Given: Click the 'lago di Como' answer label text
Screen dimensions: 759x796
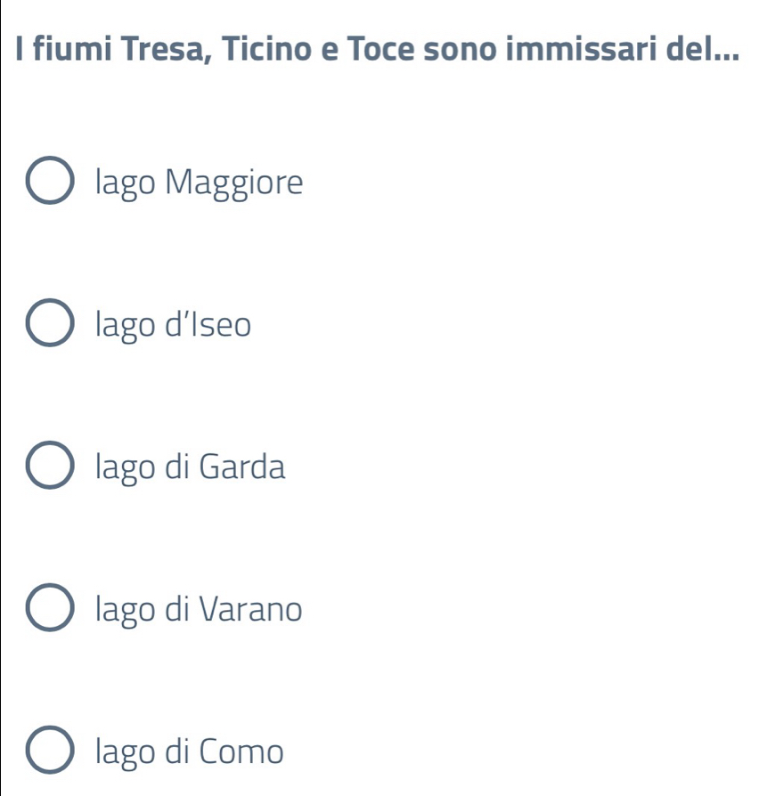Looking at the screenshot, I should tap(191, 751).
